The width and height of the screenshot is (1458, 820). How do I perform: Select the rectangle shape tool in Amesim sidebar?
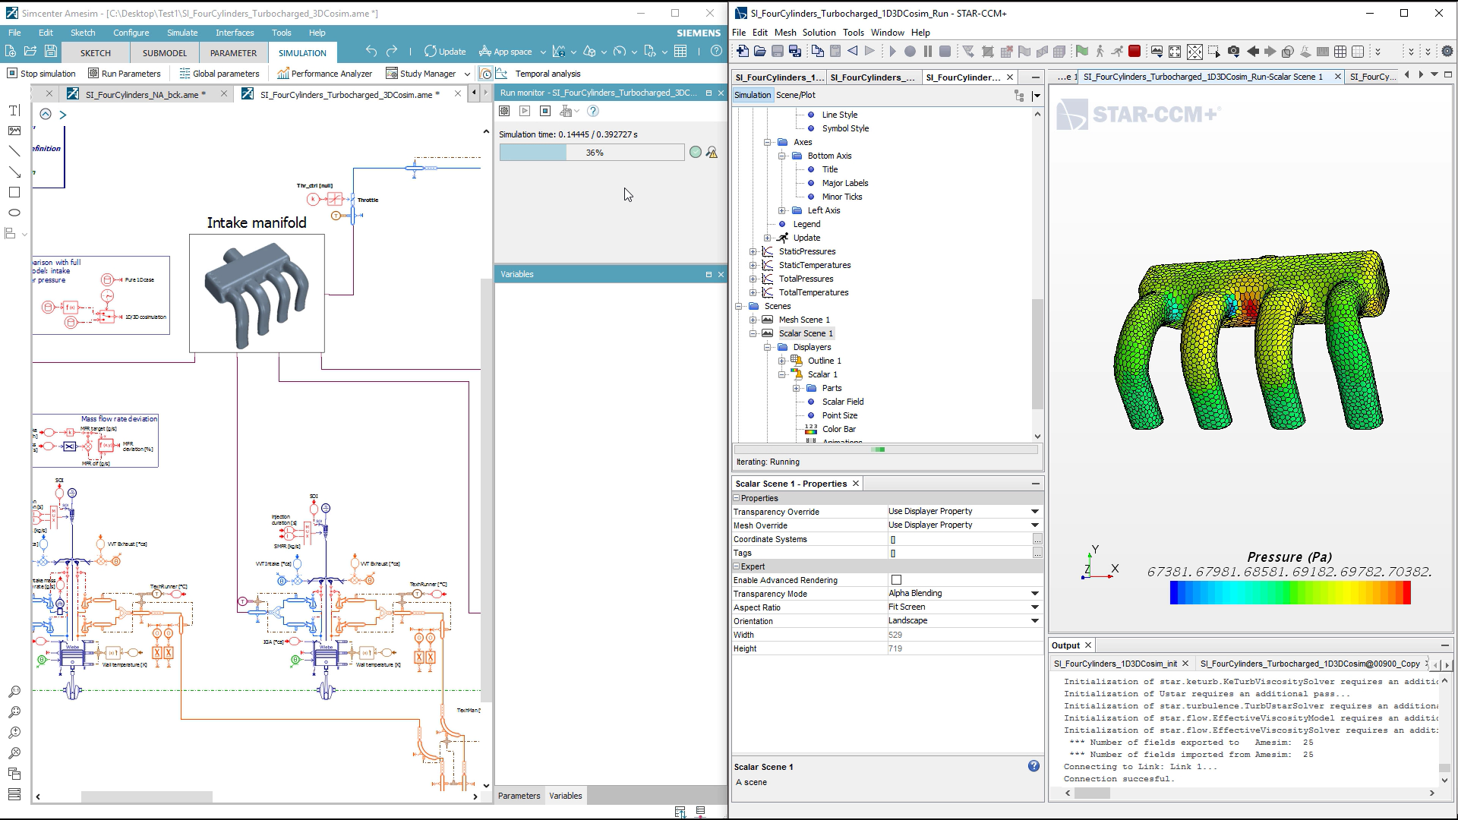[14, 192]
